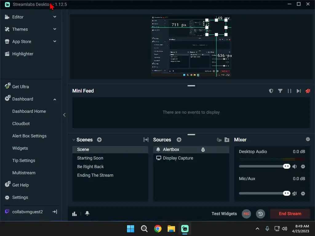Click the editor preview thumbnail
315x236 pixels.
pyautogui.click(x=191, y=46)
